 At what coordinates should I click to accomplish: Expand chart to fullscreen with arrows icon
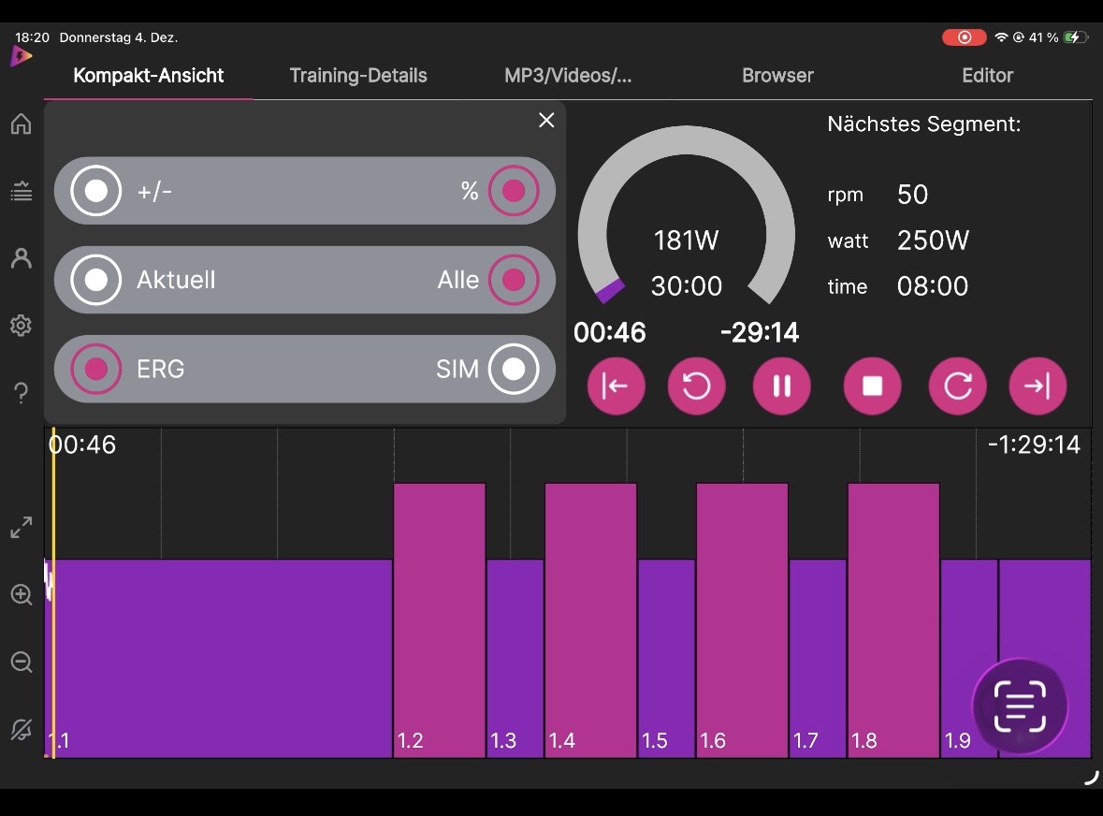pos(21,528)
